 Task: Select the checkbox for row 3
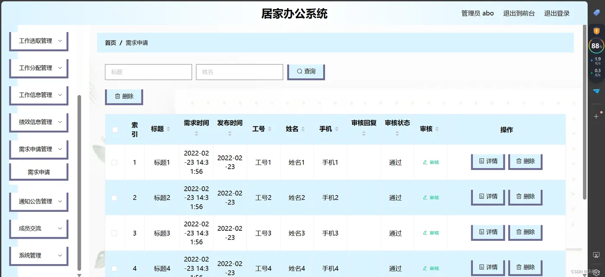coord(115,233)
